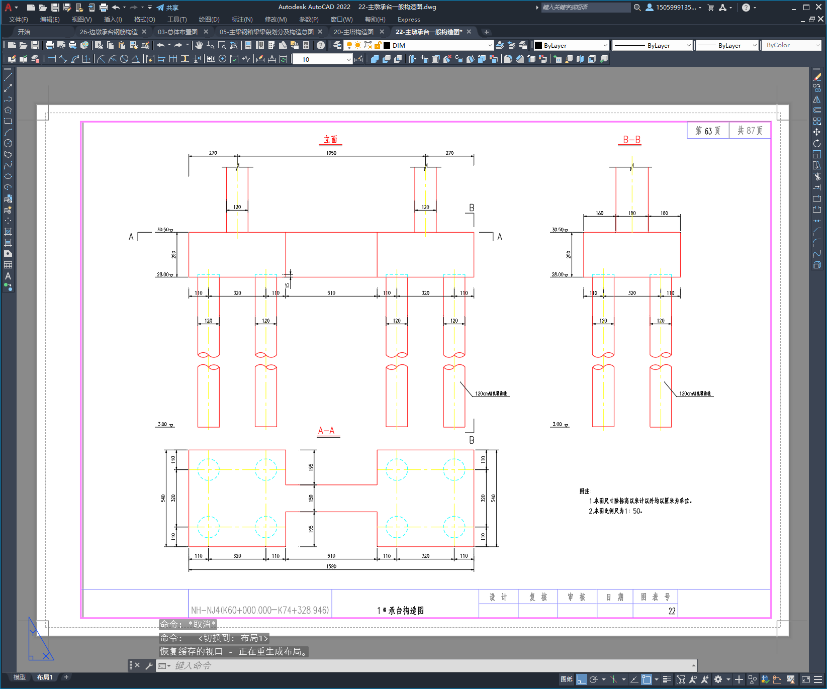Screen dimensions: 827x689
Task: Select the Hatch tool in draw toolbar
Action: click(x=8, y=232)
